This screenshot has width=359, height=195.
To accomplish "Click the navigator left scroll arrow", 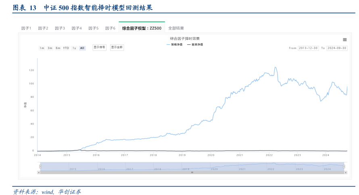I will coord(39,172).
